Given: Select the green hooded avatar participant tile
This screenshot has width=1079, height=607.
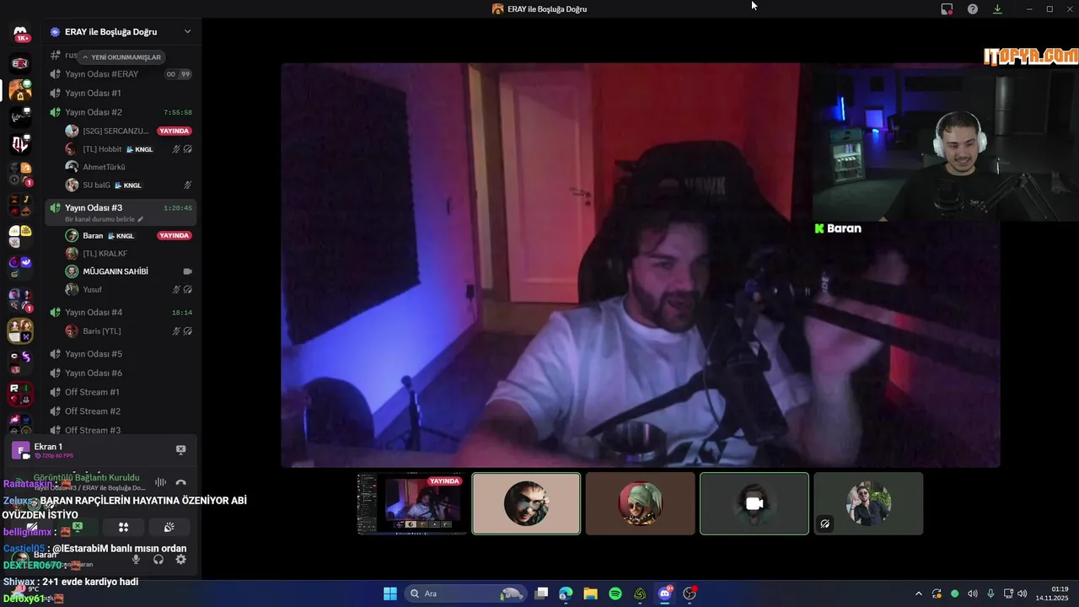Looking at the screenshot, I should tap(640, 503).
